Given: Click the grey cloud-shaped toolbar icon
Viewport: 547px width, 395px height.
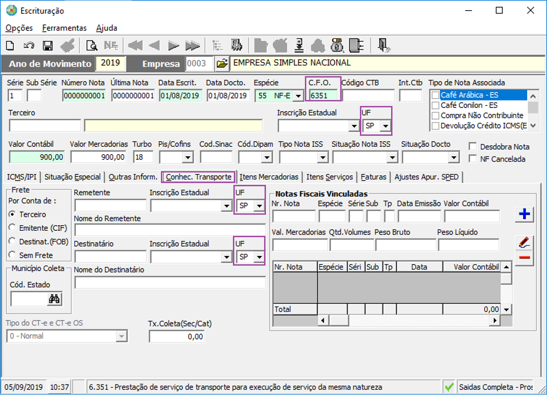Looking at the screenshot, I should pyautogui.click(x=318, y=46).
